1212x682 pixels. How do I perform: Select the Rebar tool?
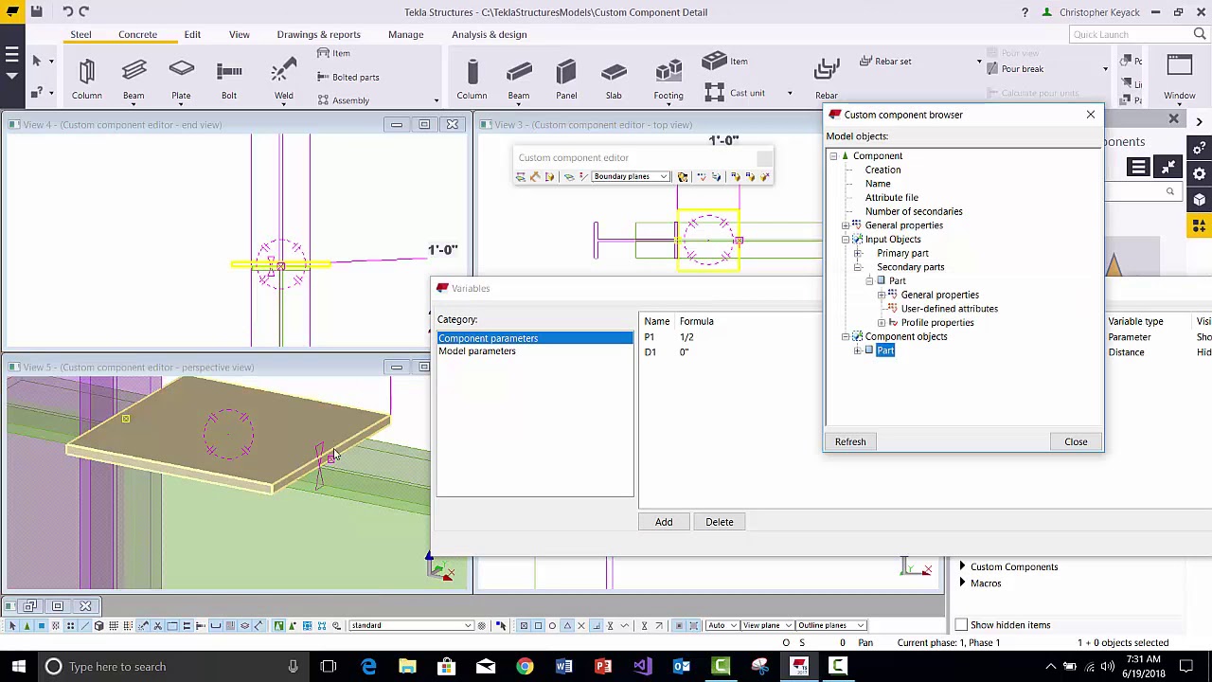click(827, 80)
